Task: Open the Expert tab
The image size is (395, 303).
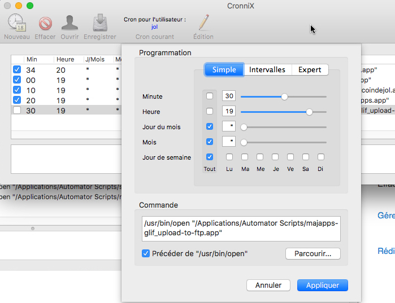Action: pyautogui.click(x=310, y=70)
